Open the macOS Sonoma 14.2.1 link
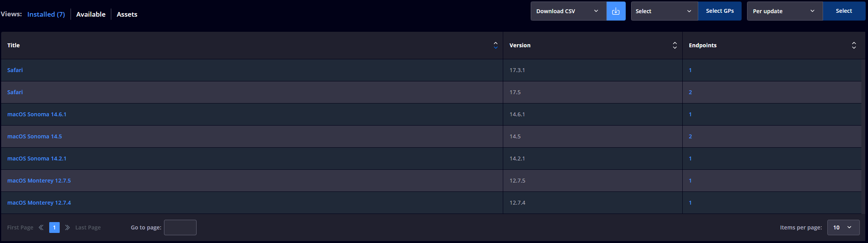This screenshot has width=868, height=243. pos(37,159)
